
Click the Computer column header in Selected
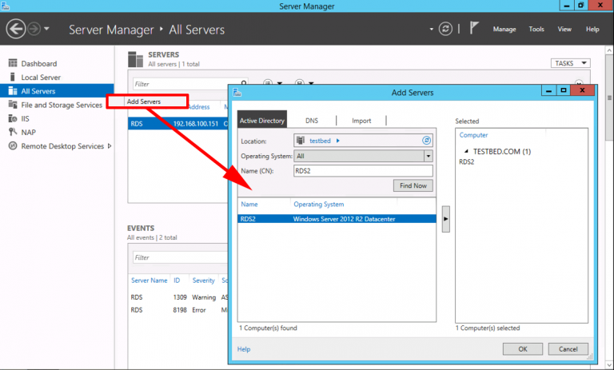[x=473, y=135]
